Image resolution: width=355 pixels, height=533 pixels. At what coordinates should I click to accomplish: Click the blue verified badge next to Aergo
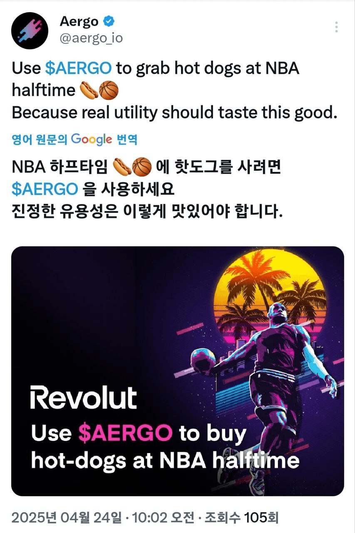109,21
